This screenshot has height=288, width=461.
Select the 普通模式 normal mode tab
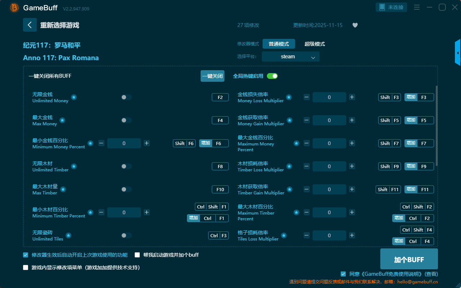tap(278, 44)
